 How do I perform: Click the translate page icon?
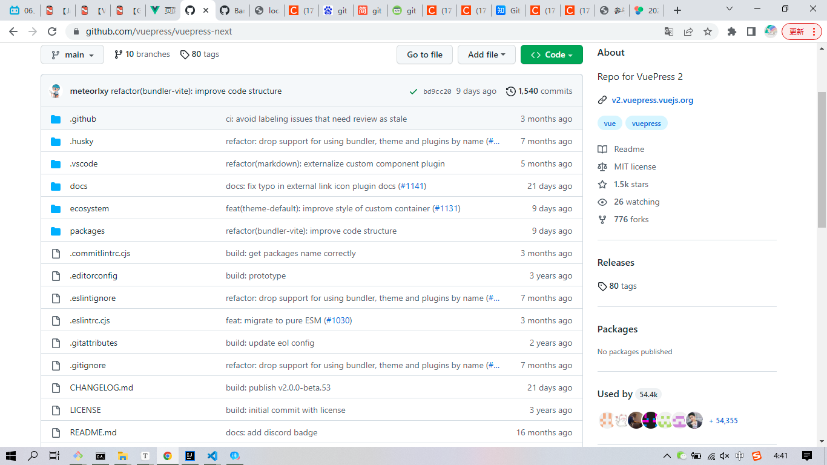click(668, 31)
